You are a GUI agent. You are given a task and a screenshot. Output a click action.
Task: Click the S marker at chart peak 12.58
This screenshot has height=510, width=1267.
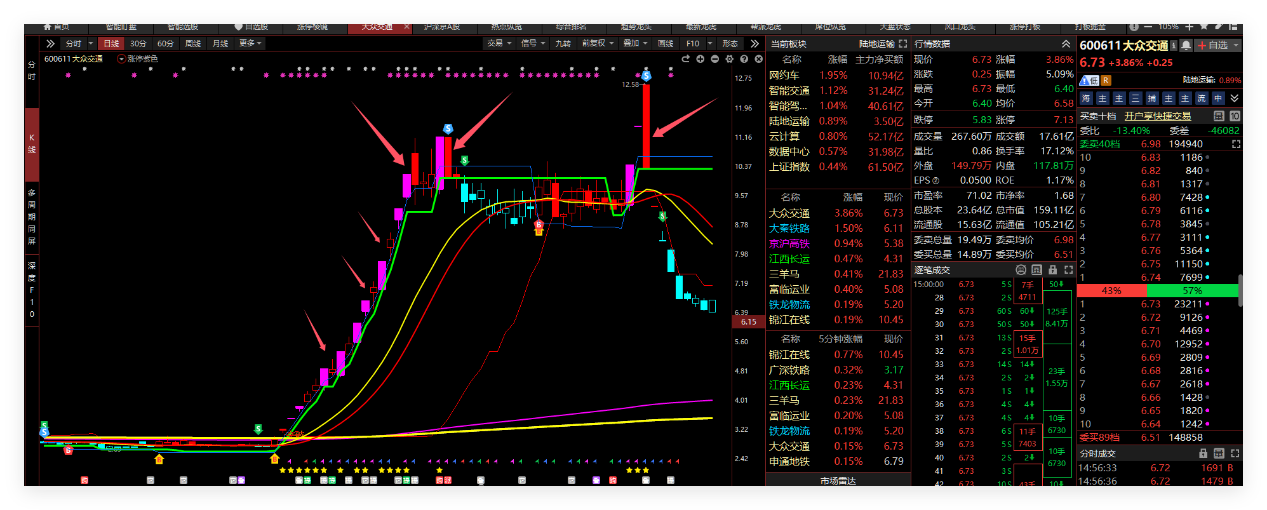pyautogui.click(x=646, y=76)
